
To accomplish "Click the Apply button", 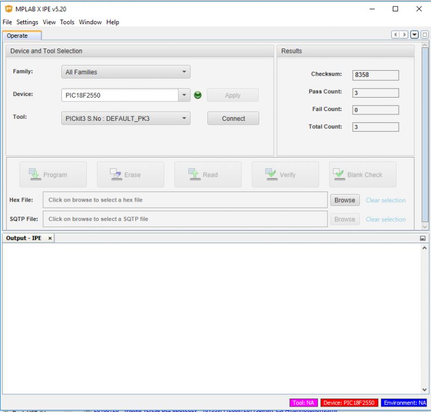I will (233, 95).
